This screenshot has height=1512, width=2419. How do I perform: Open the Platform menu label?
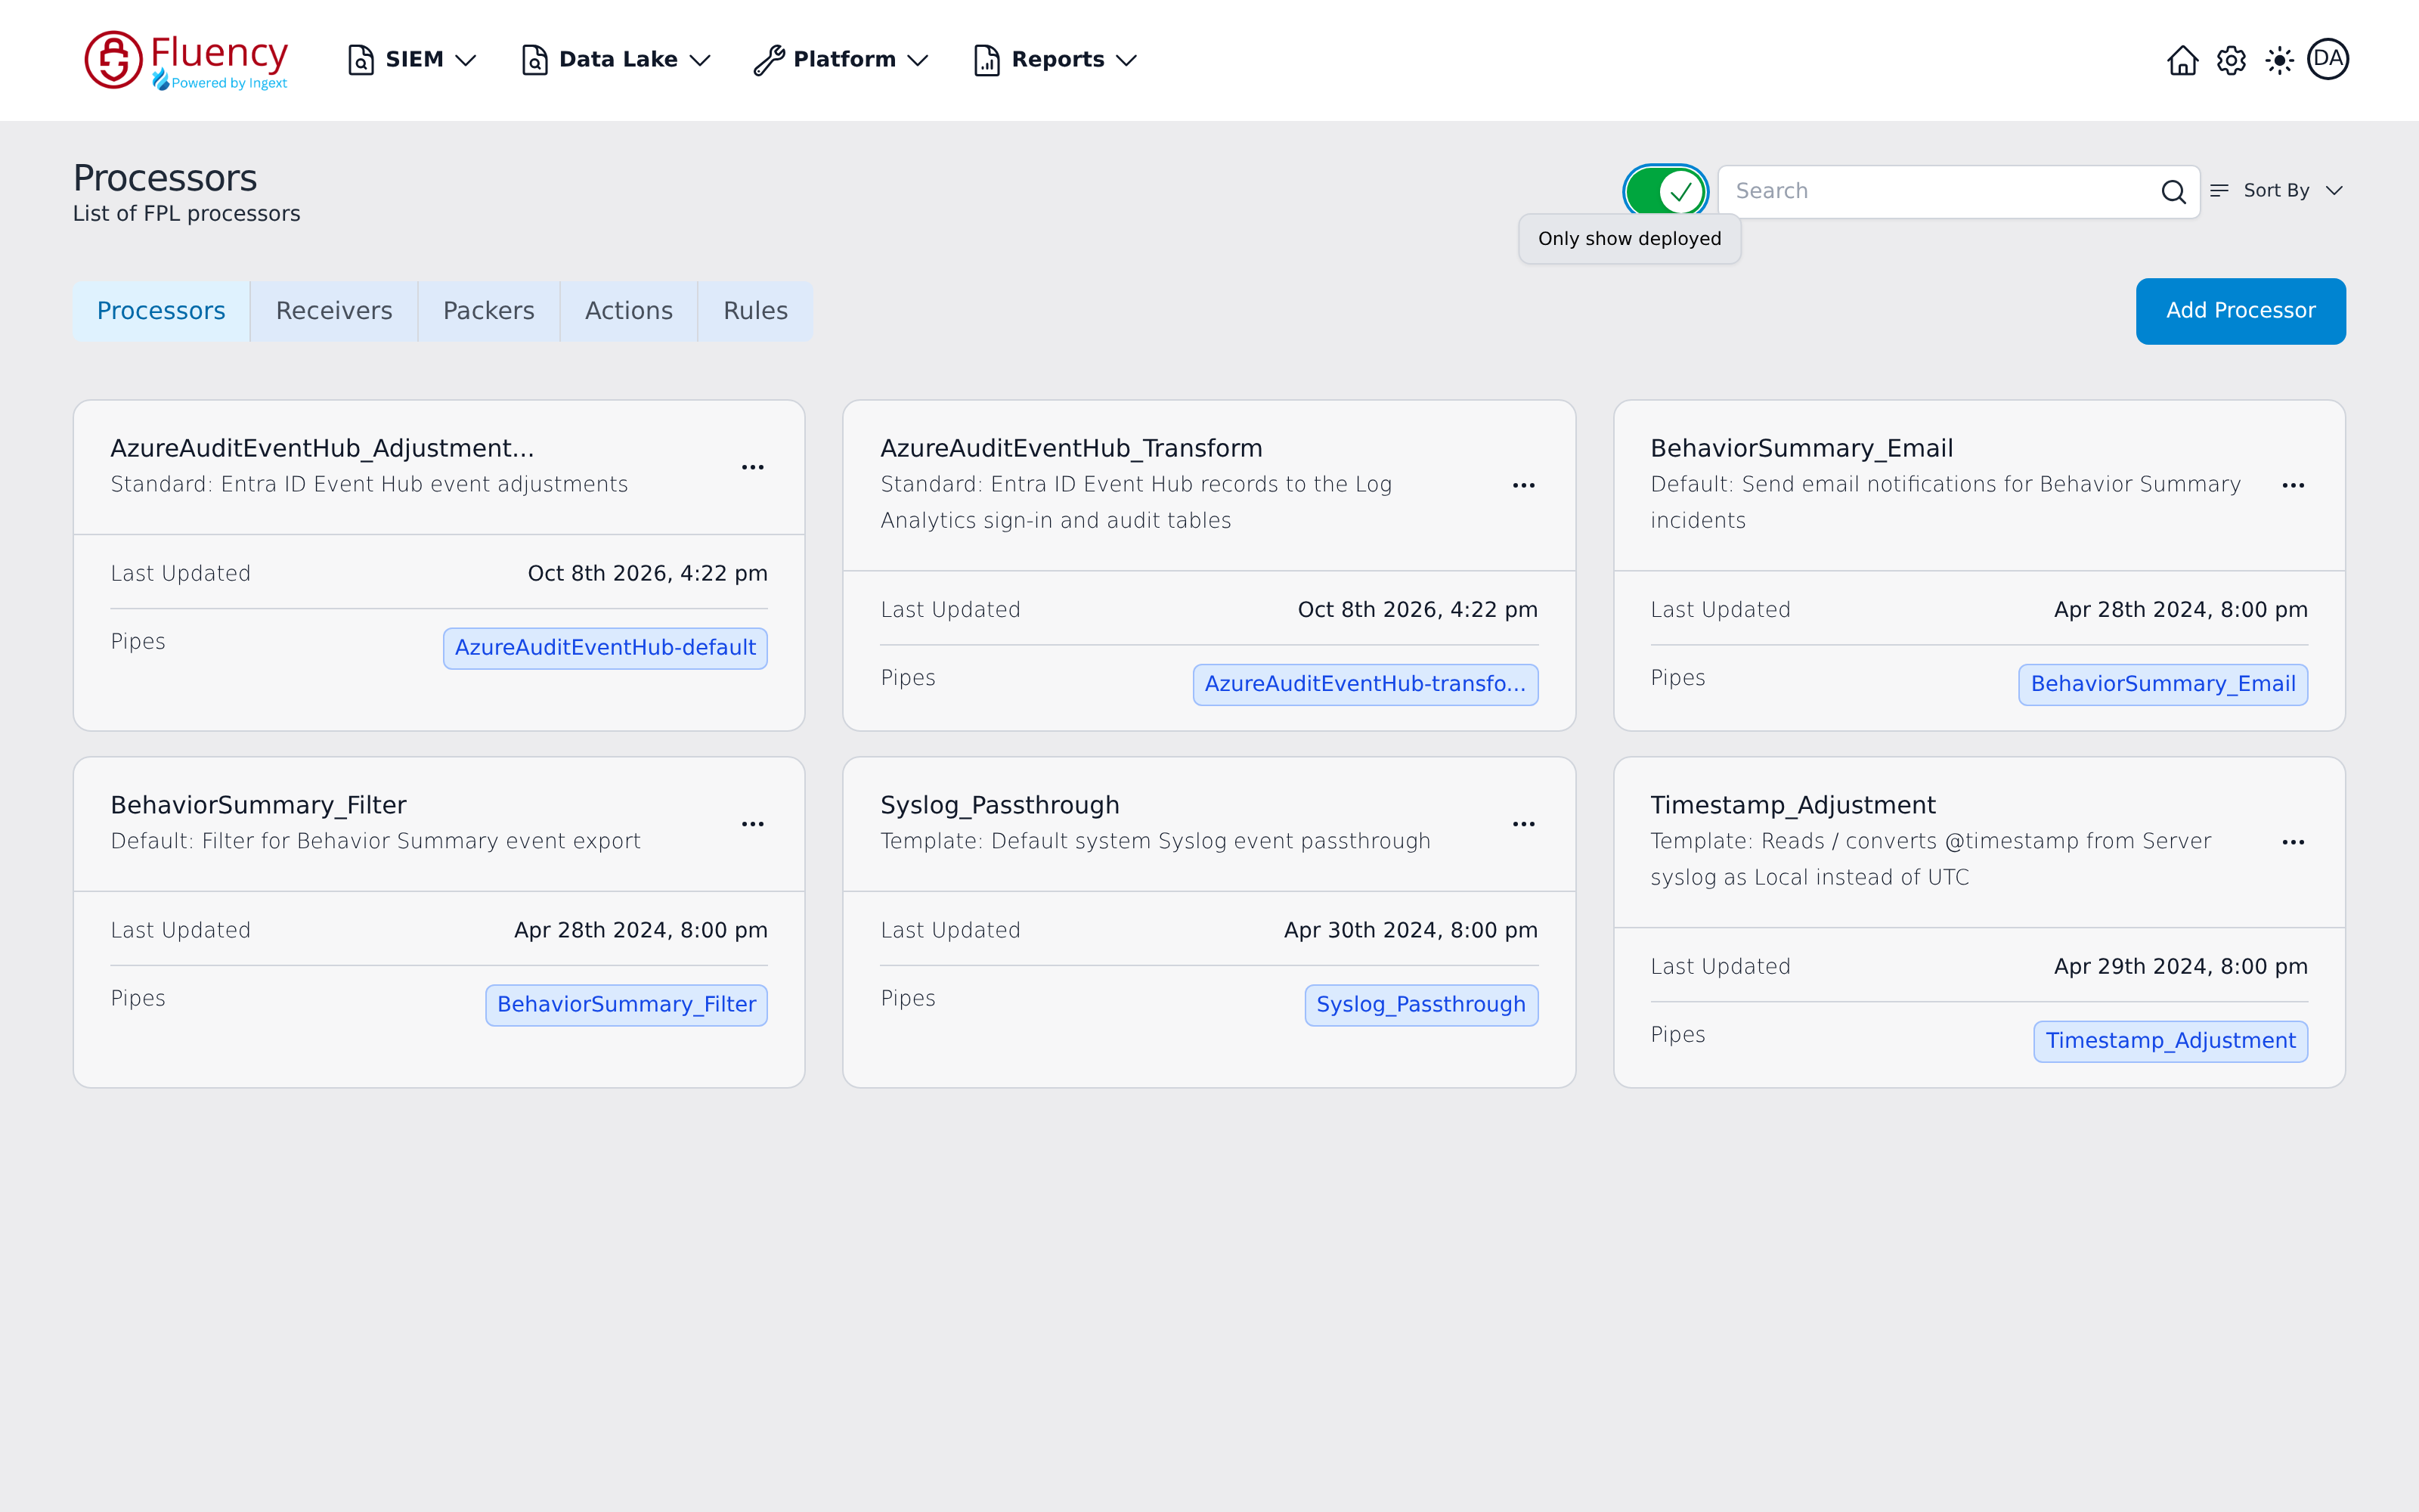(844, 59)
